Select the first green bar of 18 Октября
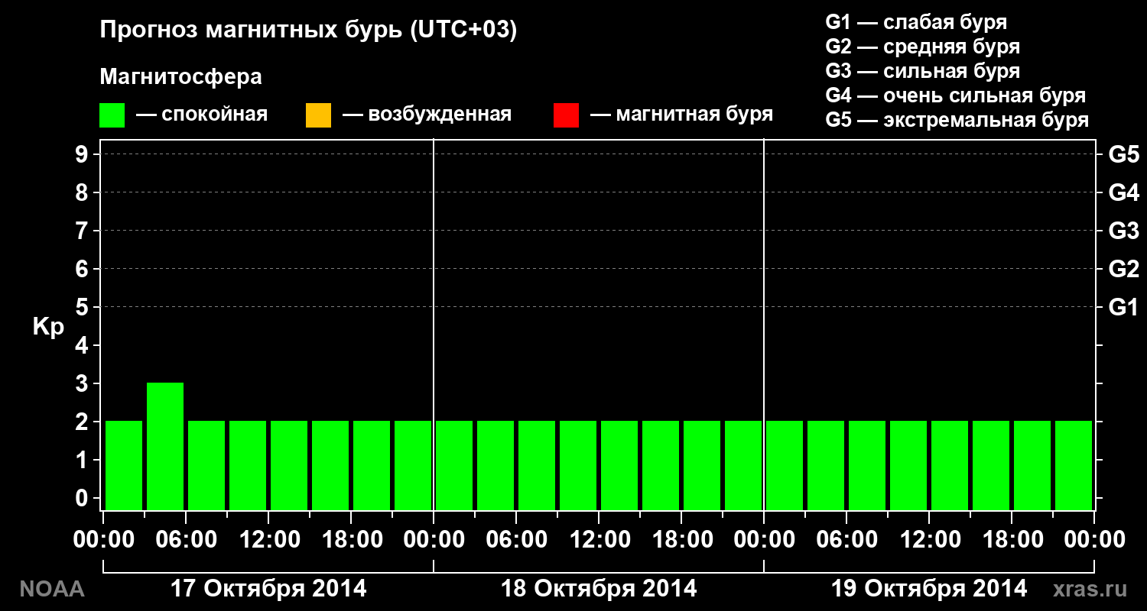 [454, 465]
